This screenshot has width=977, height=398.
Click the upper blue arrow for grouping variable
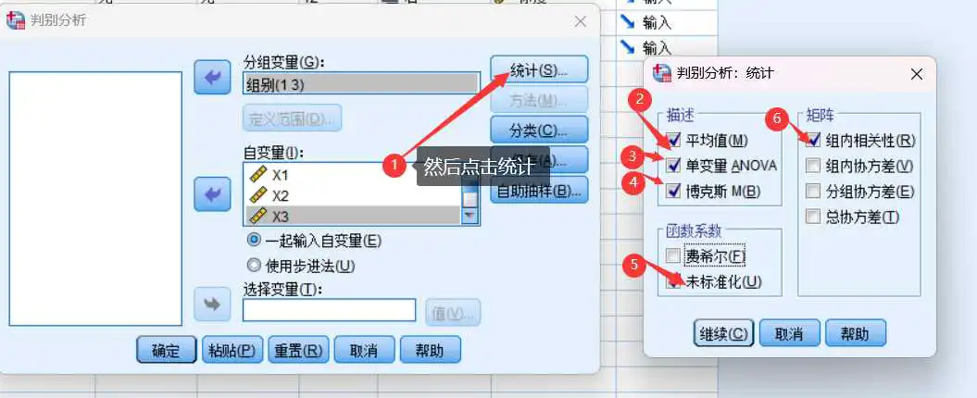pos(212,79)
